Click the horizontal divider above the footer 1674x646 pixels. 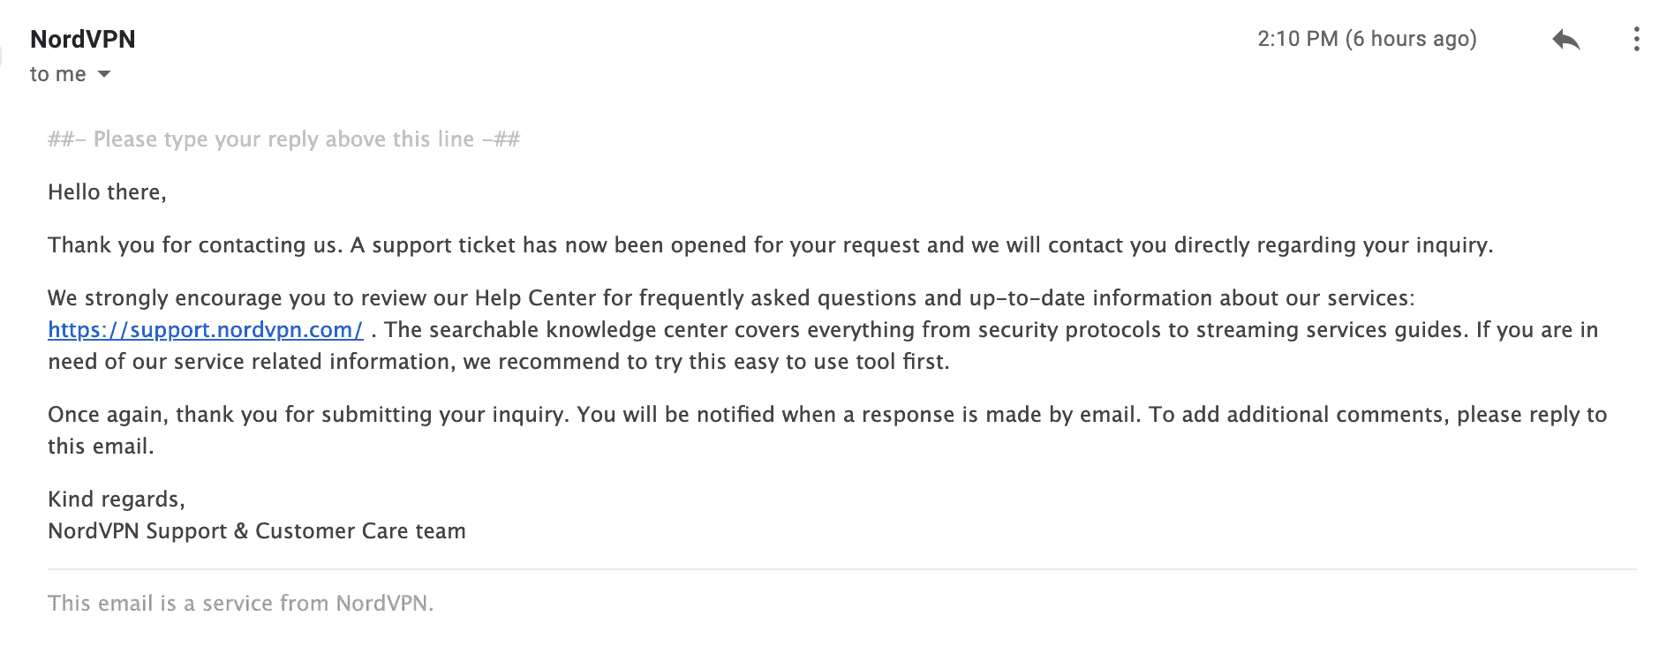841,569
